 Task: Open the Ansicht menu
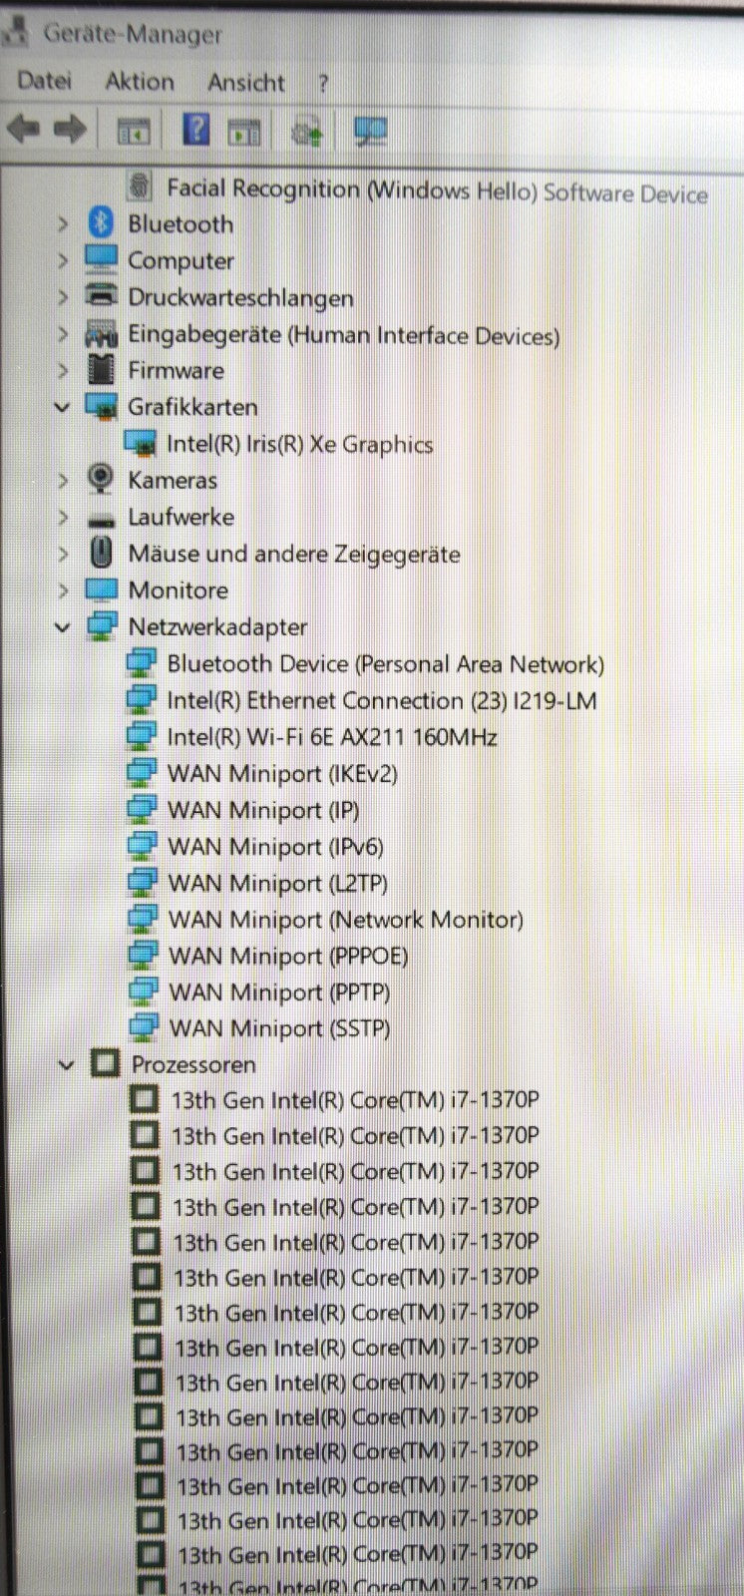click(246, 83)
